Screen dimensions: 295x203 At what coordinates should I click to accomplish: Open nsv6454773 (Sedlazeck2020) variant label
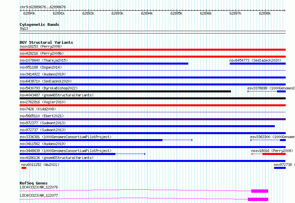pyautogui.click(x=255, y=60)
